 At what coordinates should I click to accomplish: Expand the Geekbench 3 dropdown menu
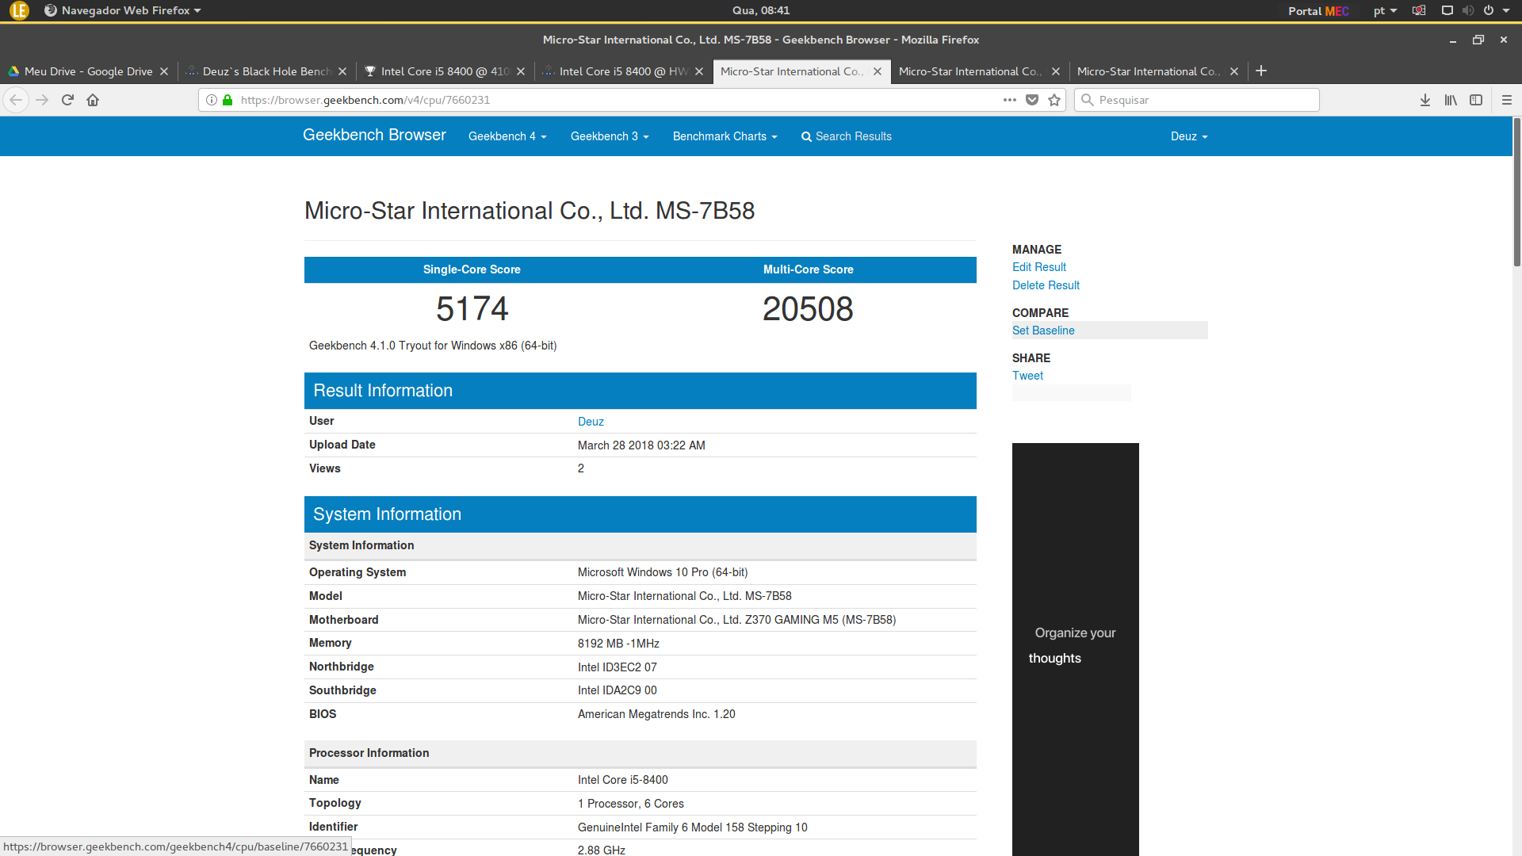[610, 136]
